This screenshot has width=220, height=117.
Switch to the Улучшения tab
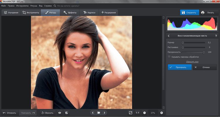click(x=11, y=13)
